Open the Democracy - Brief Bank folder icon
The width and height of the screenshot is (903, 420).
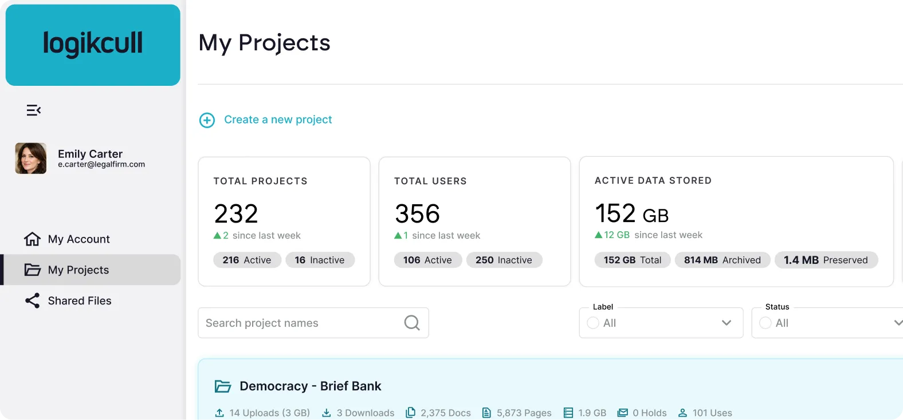click(x=223, y=386)
